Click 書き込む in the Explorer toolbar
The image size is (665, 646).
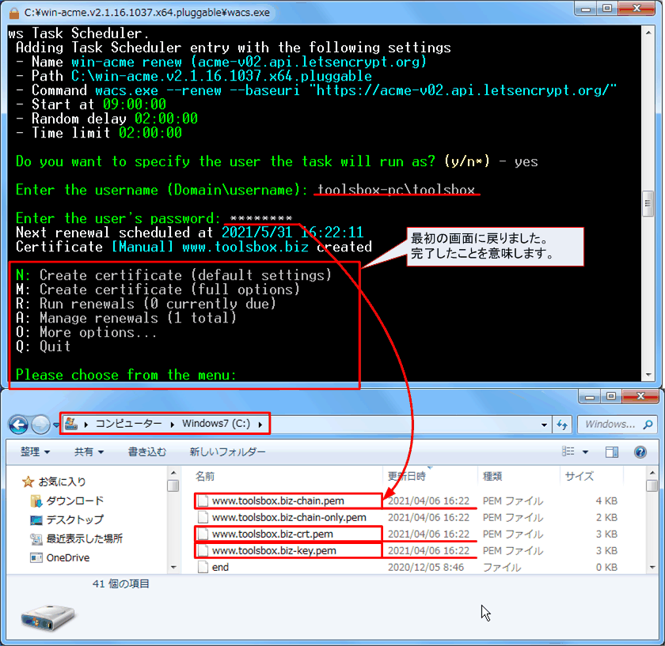pyautogui.click(x=147, y=452)
